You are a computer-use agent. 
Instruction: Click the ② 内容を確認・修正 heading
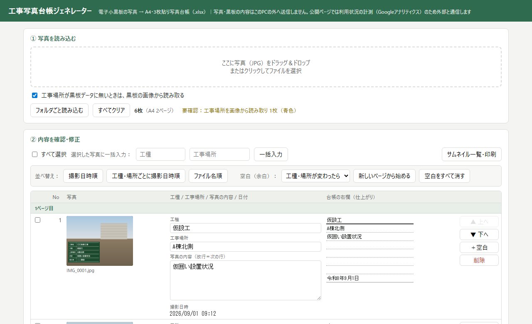pos(55,140)
